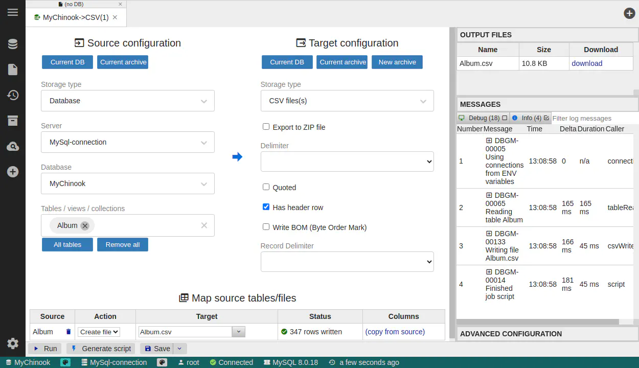Toggle the Debug (18) log filter
Viewport: 639px width, 368px height.
pyautogui.click(x=483, y=118)
